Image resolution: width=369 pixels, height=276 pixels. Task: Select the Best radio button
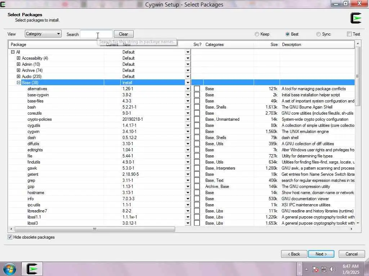click(287, 34)
